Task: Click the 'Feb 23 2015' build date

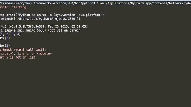Action: [58, 26]
